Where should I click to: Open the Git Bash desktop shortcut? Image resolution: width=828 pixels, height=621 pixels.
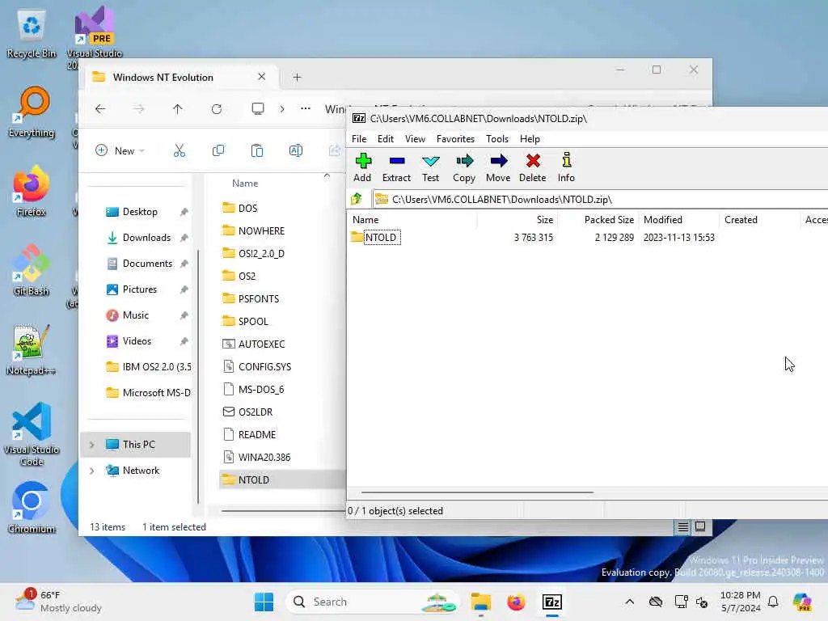[x=31, y=270]
